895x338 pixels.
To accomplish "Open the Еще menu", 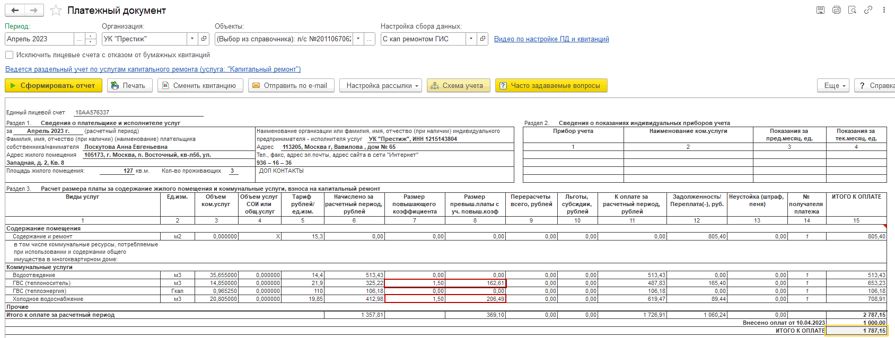I will point(833,85).
